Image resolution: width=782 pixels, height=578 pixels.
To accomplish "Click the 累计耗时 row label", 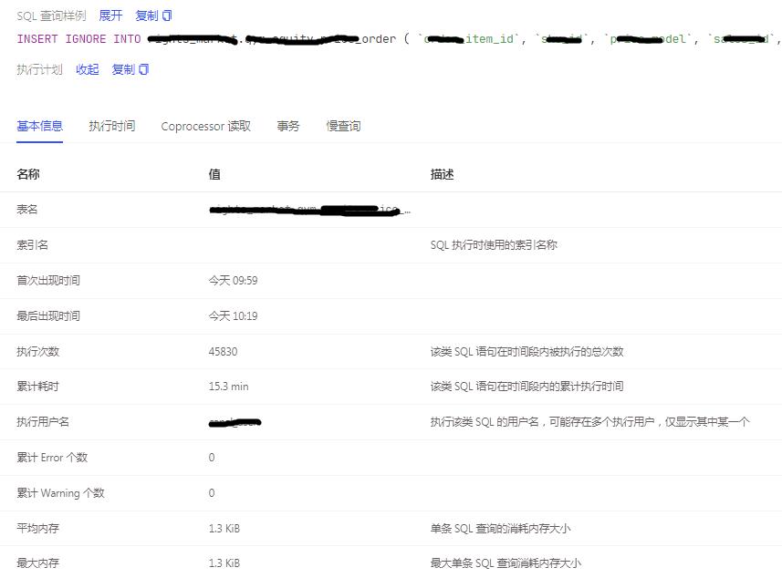I will 38,387.
